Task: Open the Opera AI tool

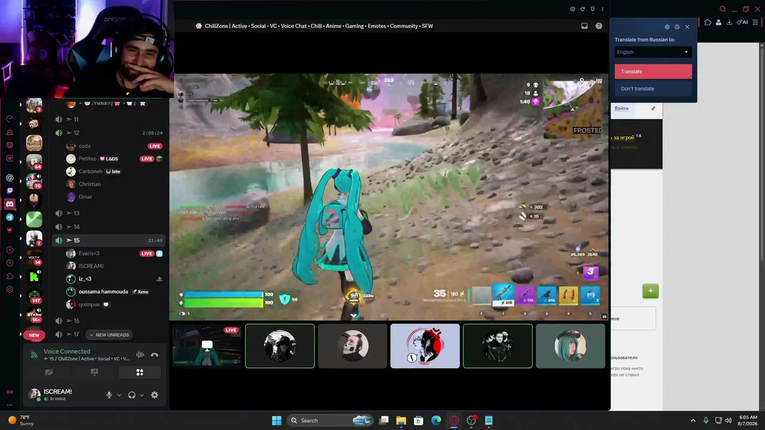Action: (x=742, y=23)
